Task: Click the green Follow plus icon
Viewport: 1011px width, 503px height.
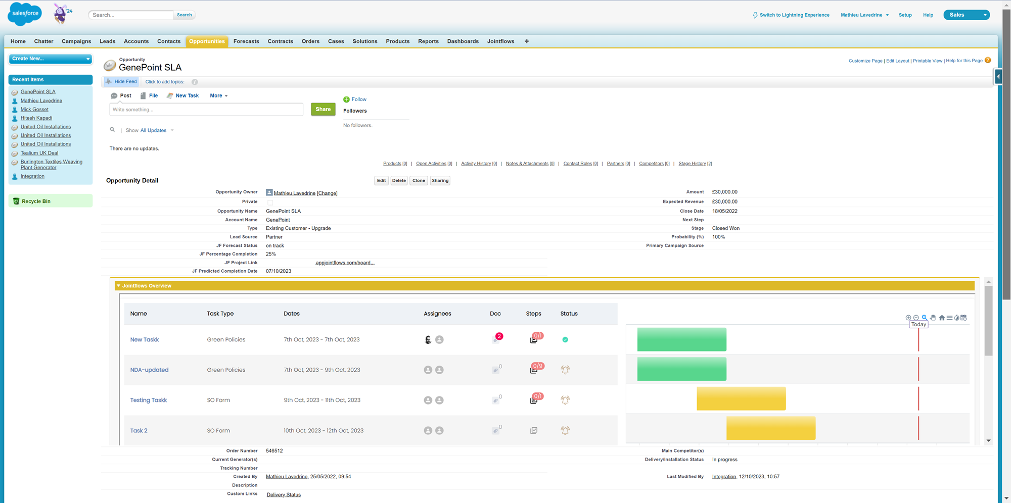Action: click(346, 99)
